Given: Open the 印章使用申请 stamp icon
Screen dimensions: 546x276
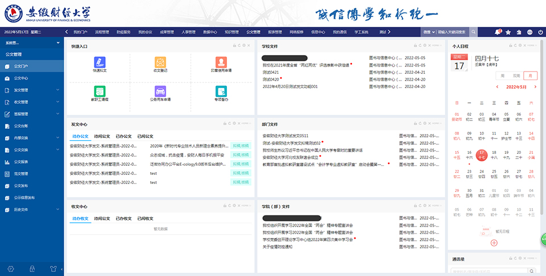Looking at the screenshot, I should click(x=221, y=62).
